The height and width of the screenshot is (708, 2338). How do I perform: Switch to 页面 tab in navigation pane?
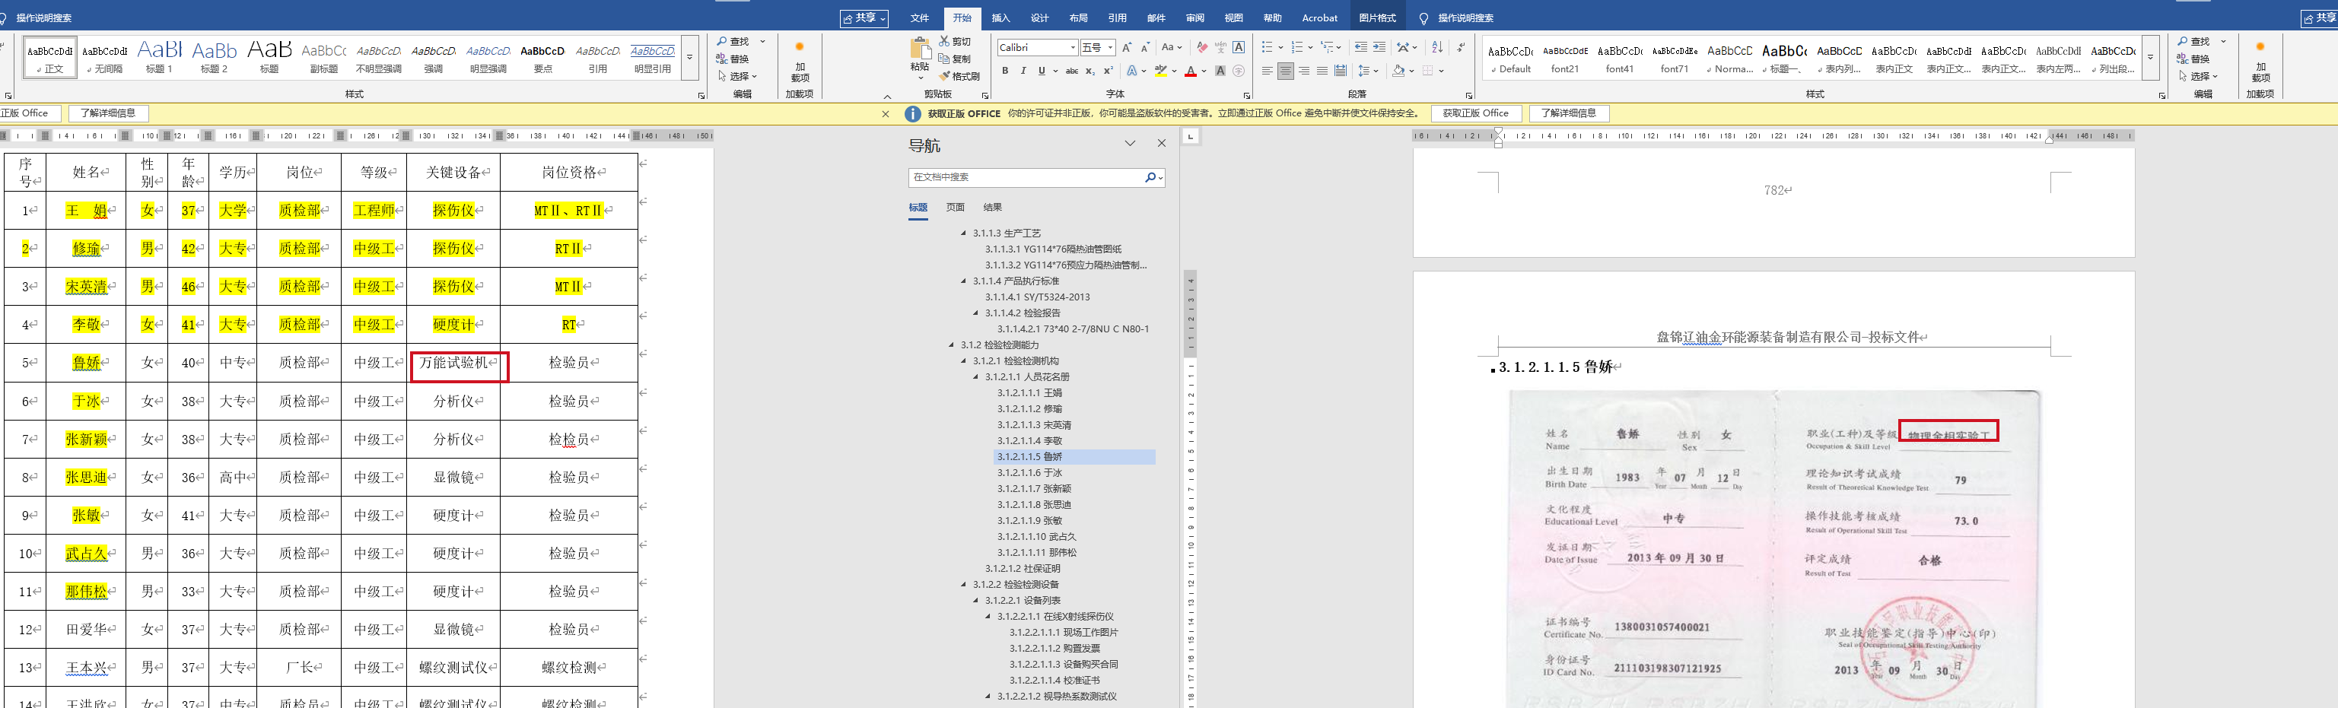pyautogui.click(x=955, y=208)
